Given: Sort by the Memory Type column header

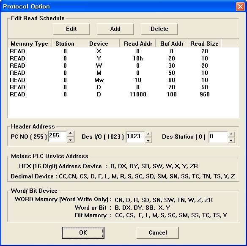Looking at the screenshot, I should (x=30, y=44).
